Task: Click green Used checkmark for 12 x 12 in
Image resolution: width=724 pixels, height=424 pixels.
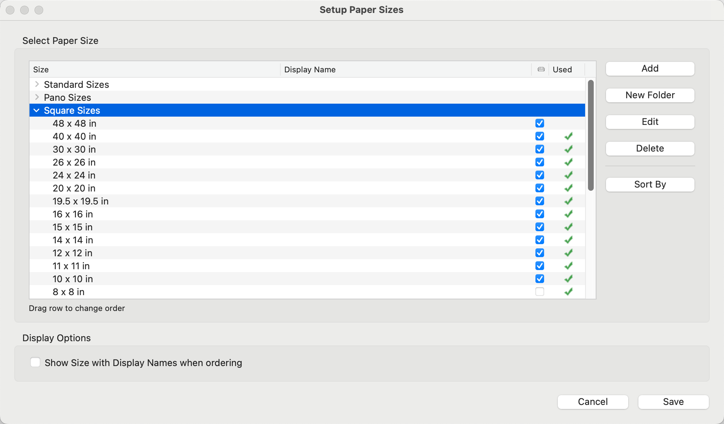Action: pos(568,253)
